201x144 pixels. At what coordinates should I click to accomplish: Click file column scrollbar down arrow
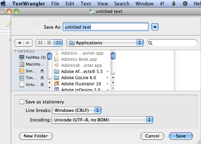point(113,83)
